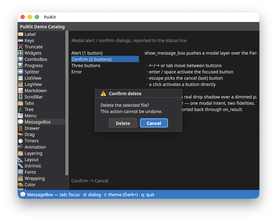Click the yellow minimize window button

30,17
